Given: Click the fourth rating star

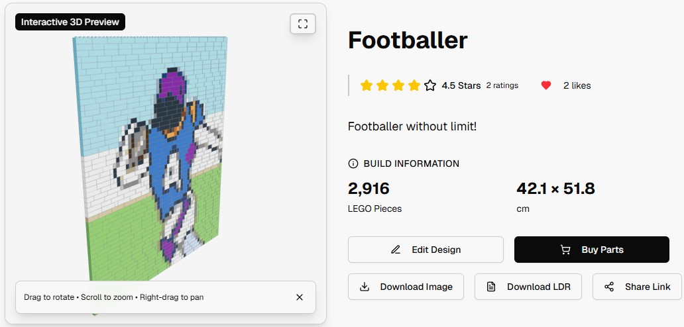Looking at the screenshot, I should (x=414, y=85).
